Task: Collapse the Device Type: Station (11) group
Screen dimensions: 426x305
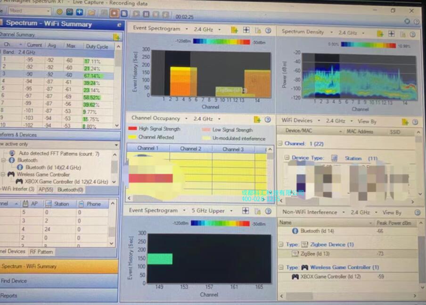Action: 287,157
